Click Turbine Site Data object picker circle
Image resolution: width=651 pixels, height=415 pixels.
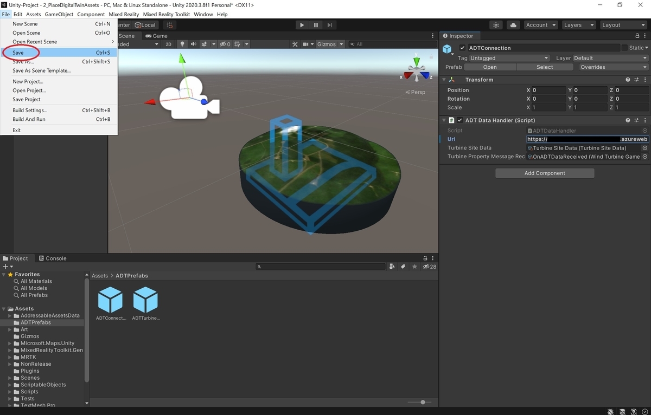point(645,148)
